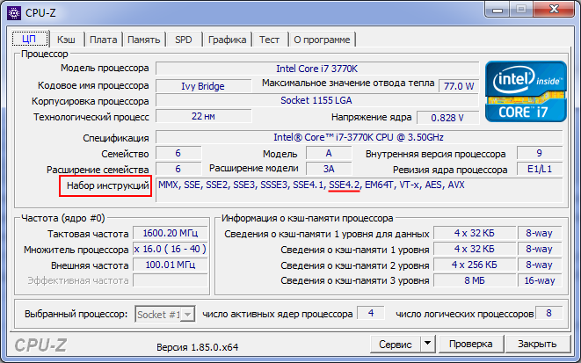
Task: Click the Intel Core i7 3770K model field
Action: [x=317, y=69]
